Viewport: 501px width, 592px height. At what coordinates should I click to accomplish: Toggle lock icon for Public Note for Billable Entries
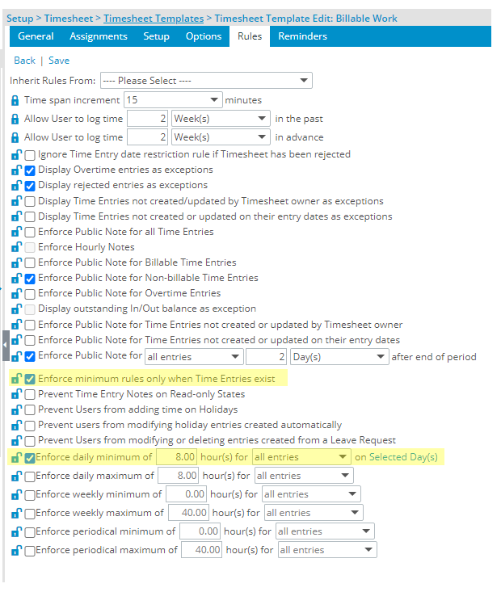point(16,262)
